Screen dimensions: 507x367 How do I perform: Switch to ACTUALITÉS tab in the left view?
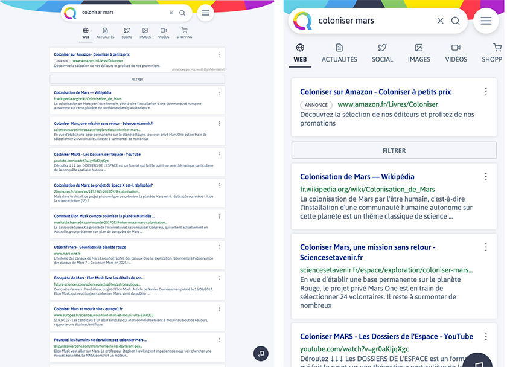pyautogui.click(x=106, y=33)
